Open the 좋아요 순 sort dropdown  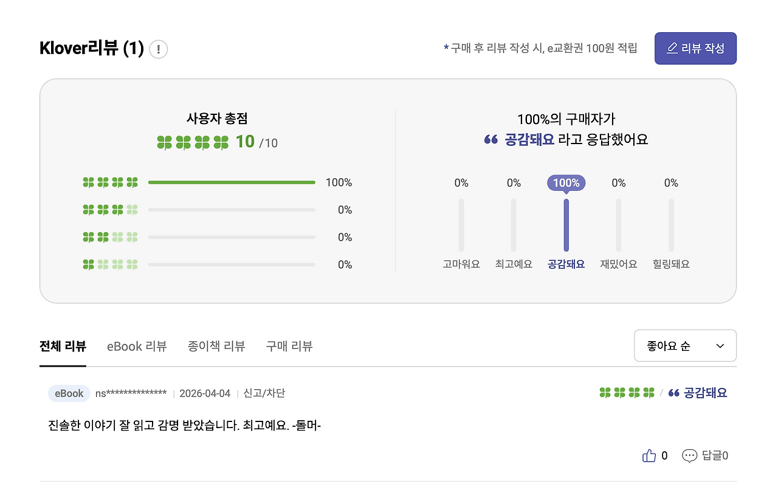pos(685,345)
